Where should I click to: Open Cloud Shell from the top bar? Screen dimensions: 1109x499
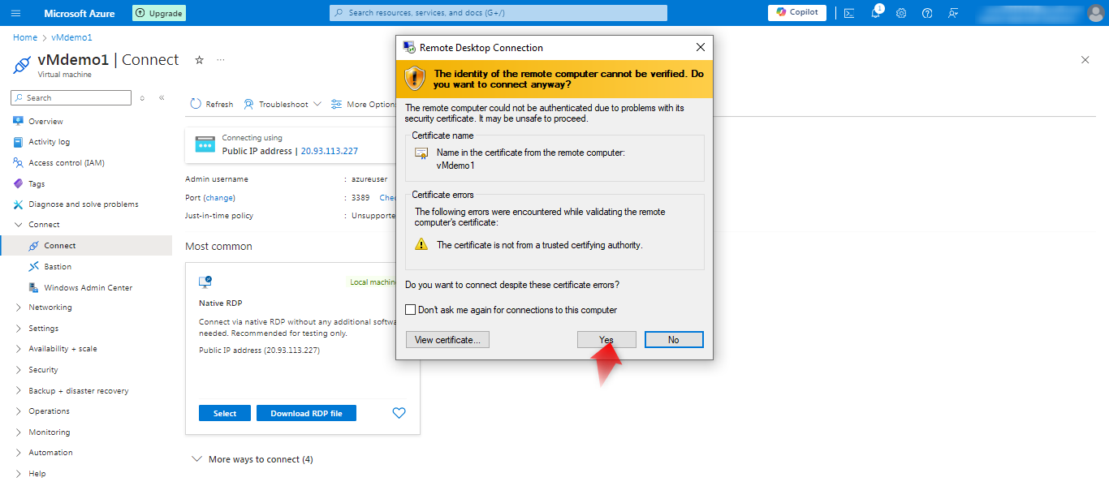click(849, 13)
